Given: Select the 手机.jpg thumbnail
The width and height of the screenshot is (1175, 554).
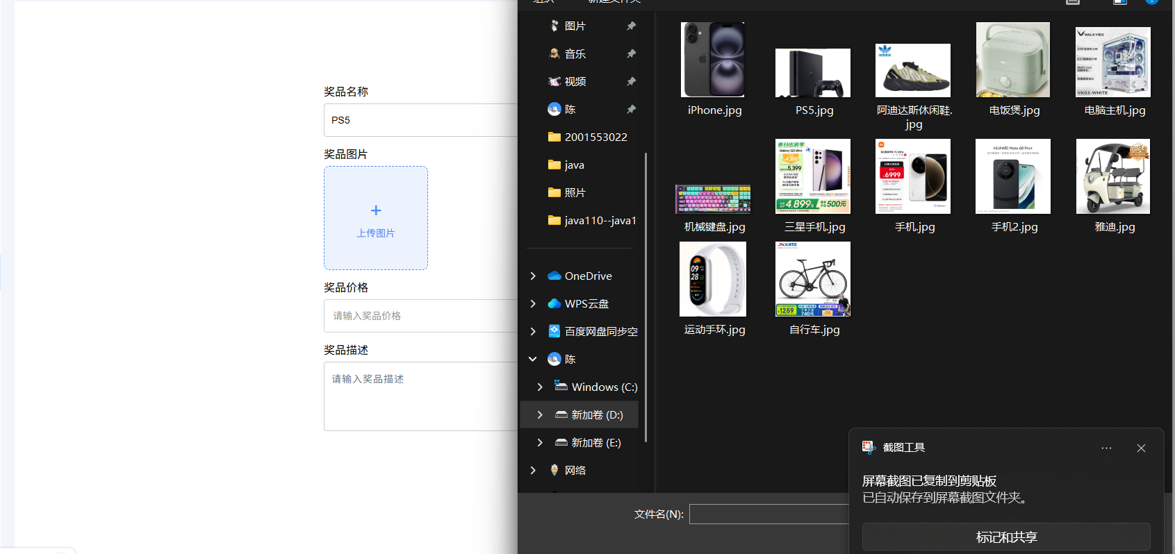Looking at the screenshot, I should click(913, 176).
